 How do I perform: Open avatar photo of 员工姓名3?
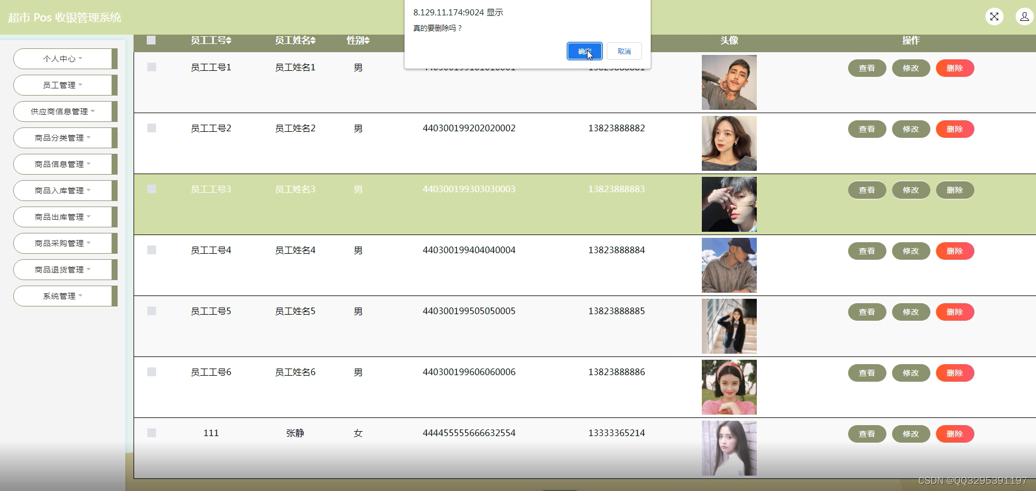coord(729,204)
